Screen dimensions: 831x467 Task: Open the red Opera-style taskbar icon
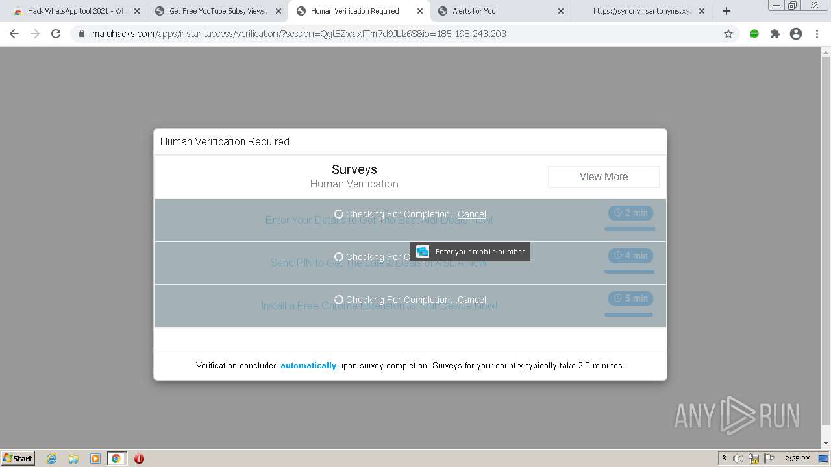pyautogui.click(x=139, y=459)
